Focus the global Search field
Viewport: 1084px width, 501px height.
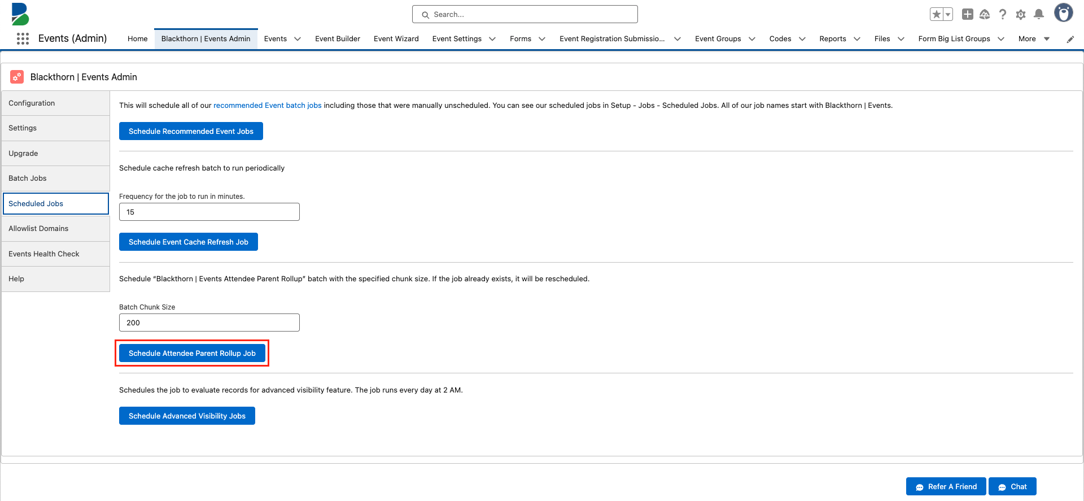click(x=525, y=14)
